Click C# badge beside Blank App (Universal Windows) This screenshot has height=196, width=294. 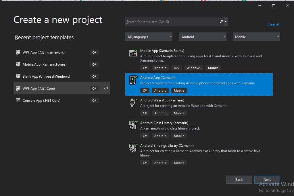[x=94, y=76]
